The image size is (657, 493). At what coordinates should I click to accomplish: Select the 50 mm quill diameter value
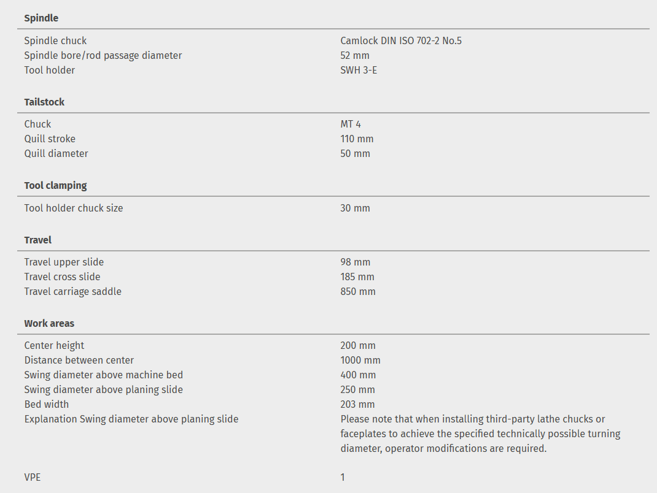(355, 154)
